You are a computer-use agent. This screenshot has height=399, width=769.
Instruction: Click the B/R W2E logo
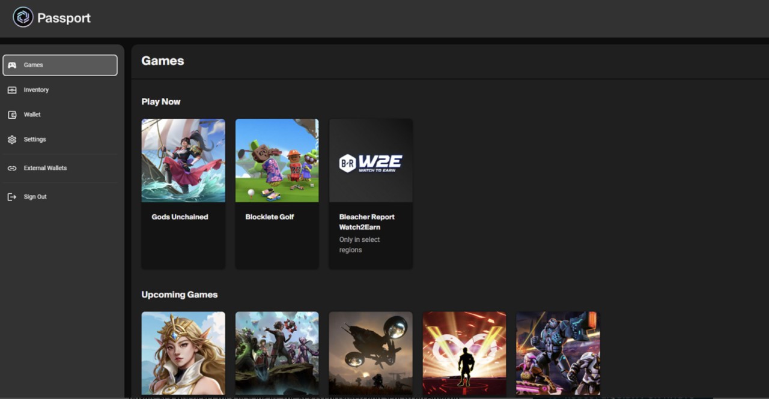[371, 163]
